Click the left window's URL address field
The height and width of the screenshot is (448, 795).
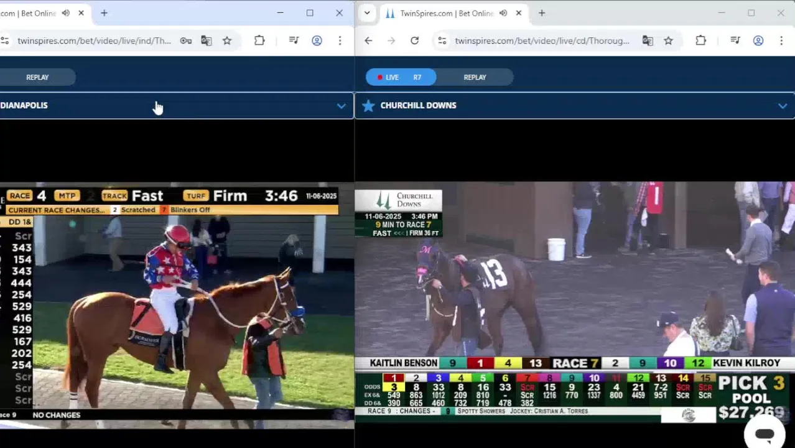coord(94,40)
